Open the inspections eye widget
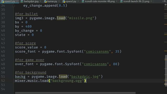Viewport: 167px width, 94px height. (x=165, y=5)
